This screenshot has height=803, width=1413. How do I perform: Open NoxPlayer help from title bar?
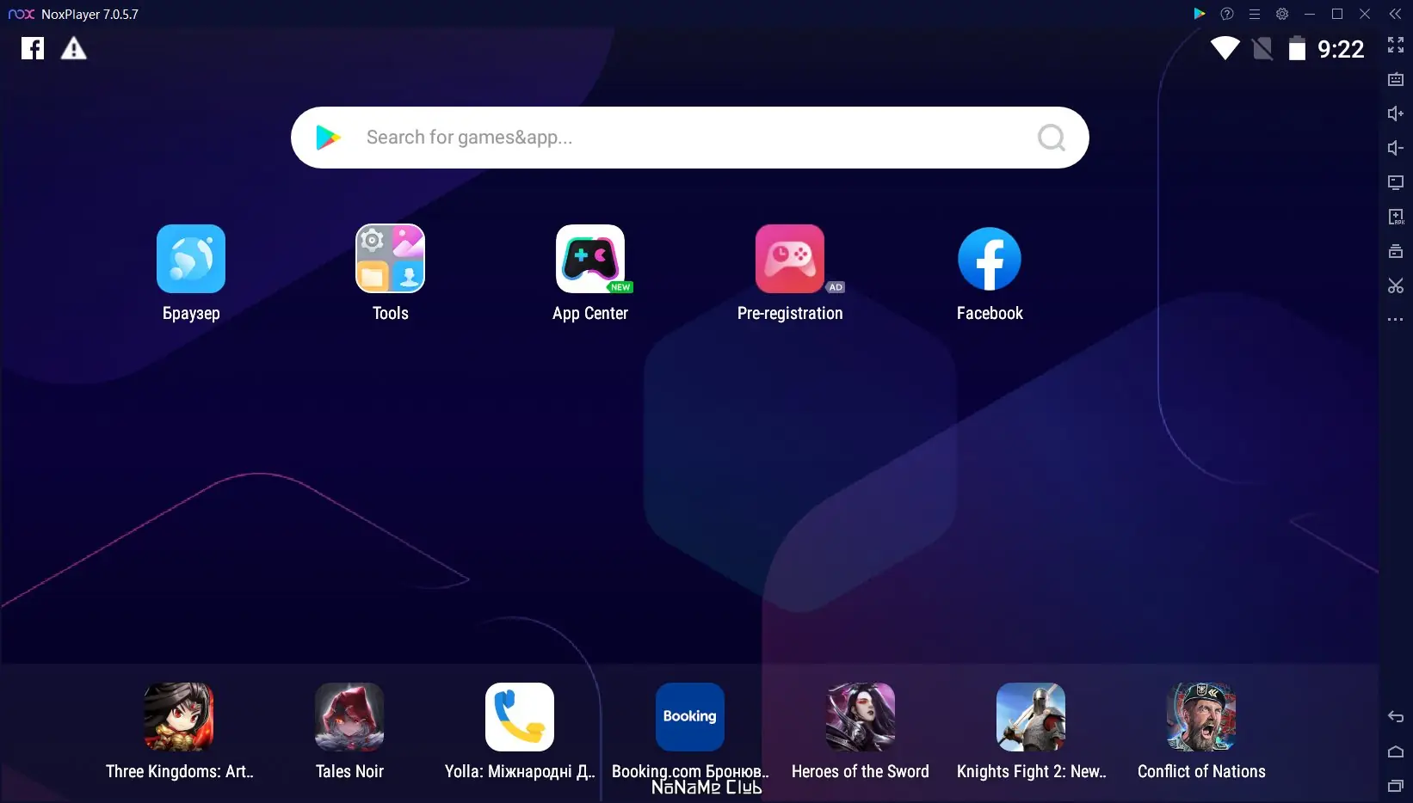pyautogui.click(x=1227, y=14)
